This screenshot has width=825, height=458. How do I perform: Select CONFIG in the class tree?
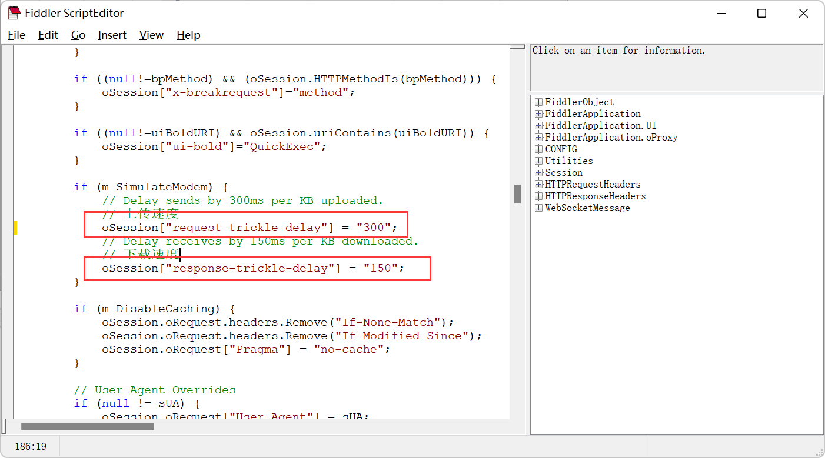561,149
